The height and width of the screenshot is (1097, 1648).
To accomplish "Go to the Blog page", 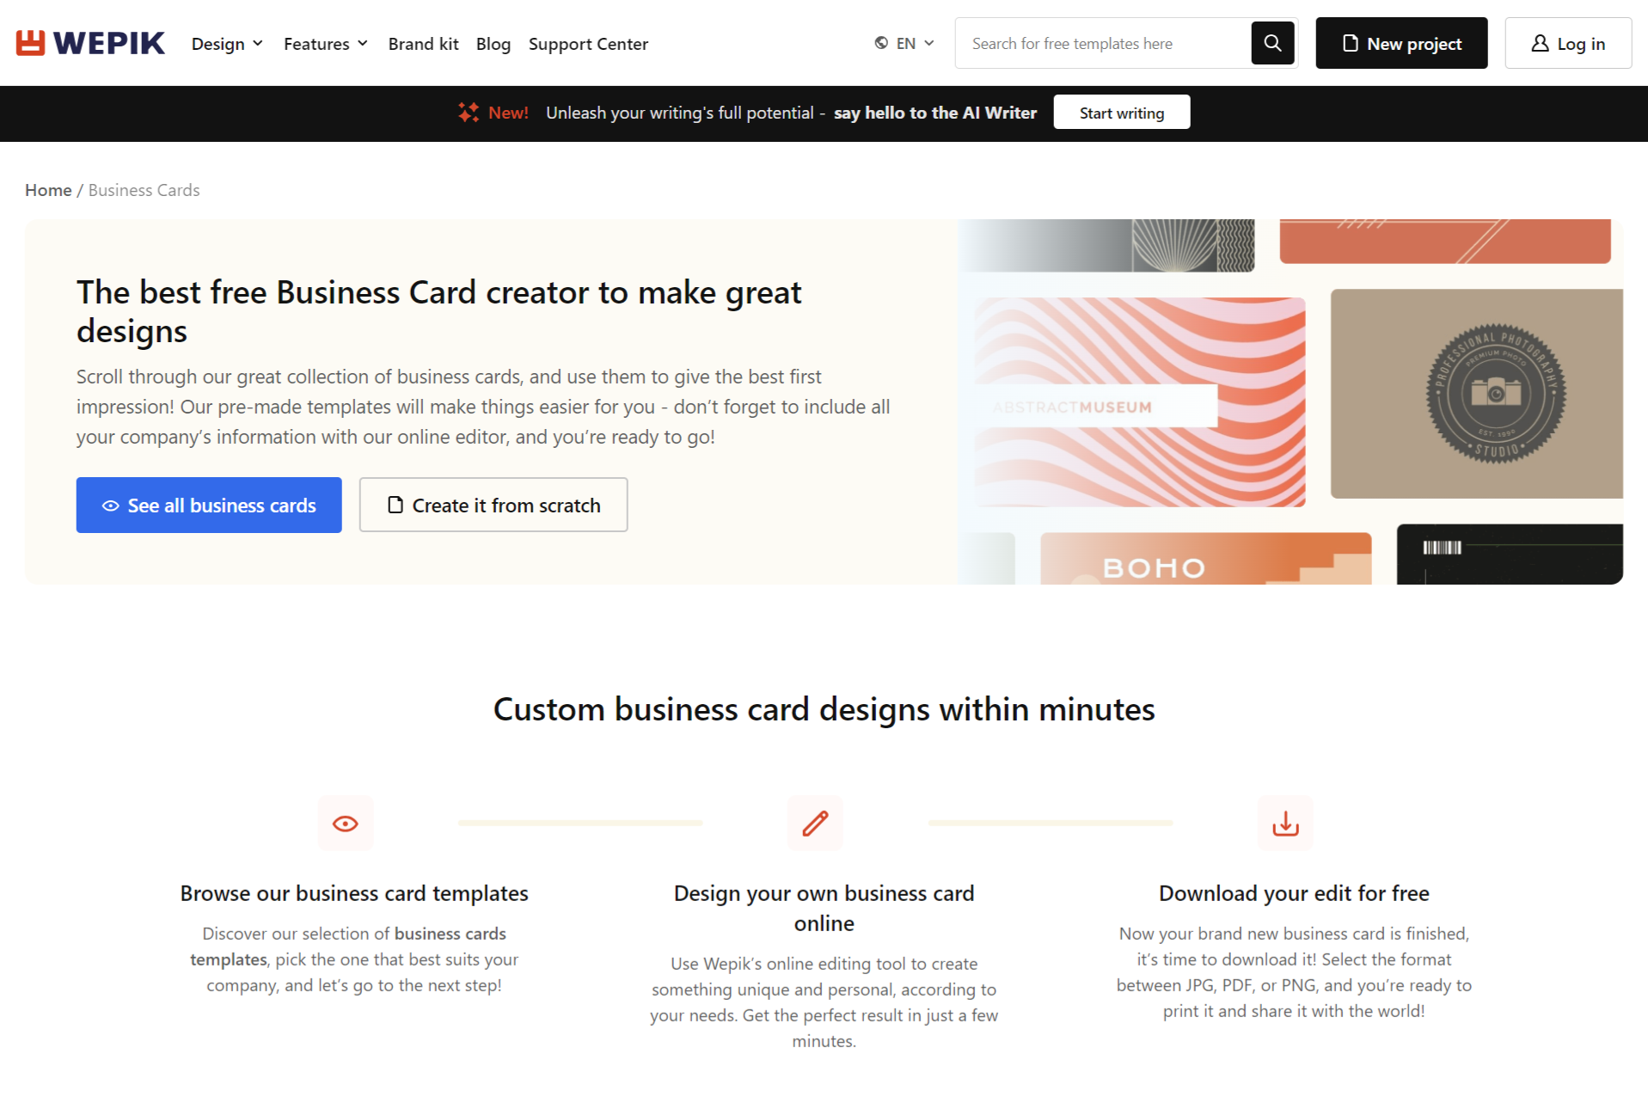I will (x=493, y=44).
